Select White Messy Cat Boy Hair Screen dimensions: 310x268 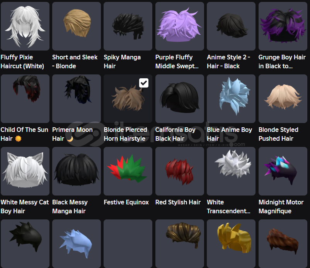tap(25, 171)
